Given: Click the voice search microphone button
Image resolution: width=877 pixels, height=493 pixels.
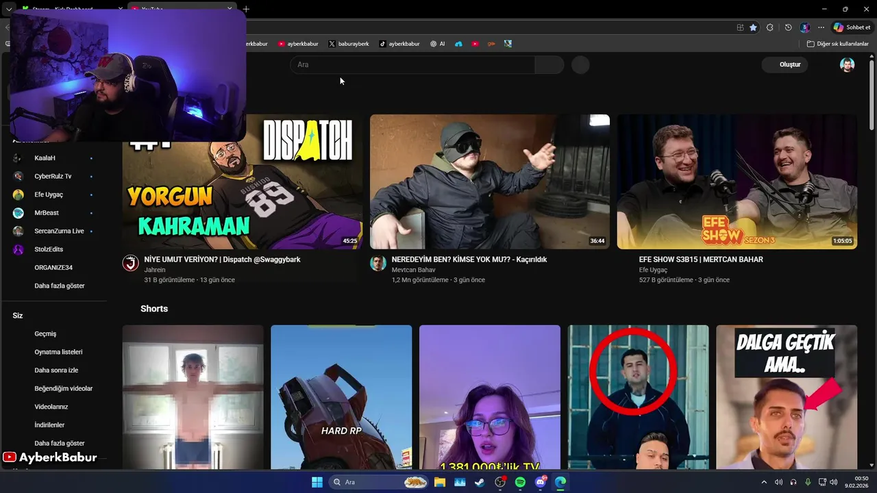Looking at the screenshot, I should pos(580,64).
